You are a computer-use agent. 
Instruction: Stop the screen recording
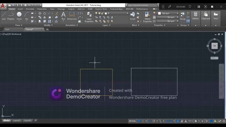click(212, 7)
